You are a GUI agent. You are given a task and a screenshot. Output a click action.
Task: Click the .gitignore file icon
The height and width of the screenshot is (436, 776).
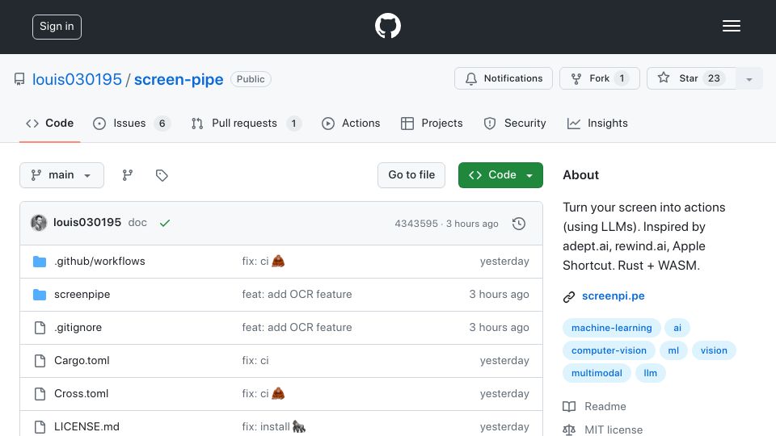pyautogui.click(x=40, y=327)
